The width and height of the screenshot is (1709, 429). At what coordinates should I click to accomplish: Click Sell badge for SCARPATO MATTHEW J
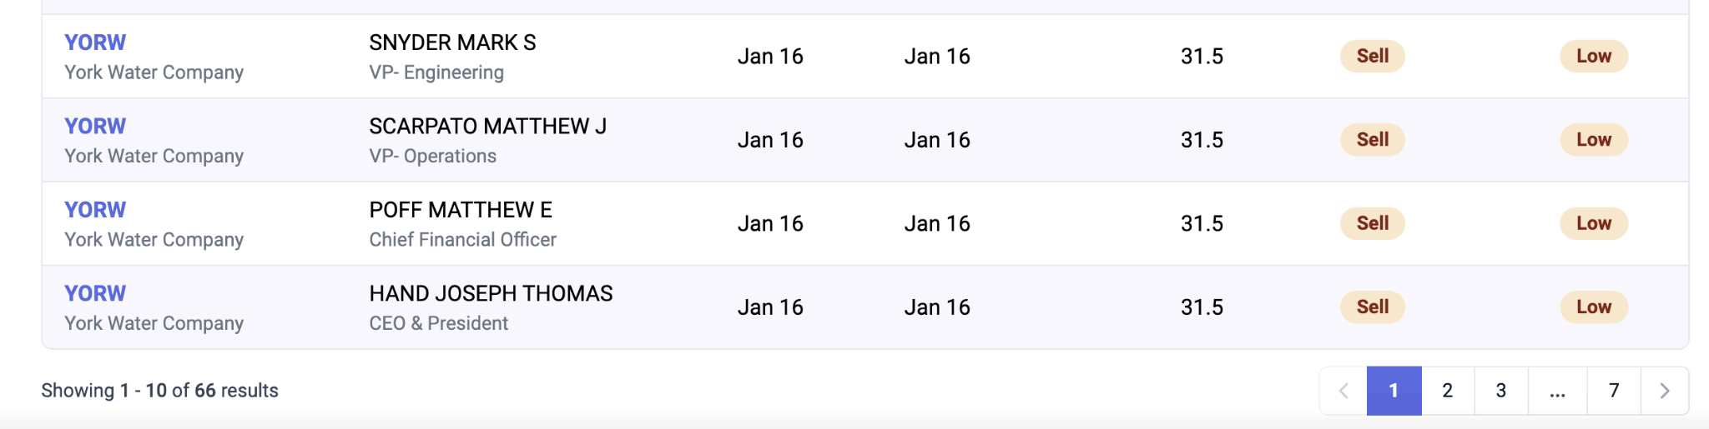click(x=1372, y=140)
